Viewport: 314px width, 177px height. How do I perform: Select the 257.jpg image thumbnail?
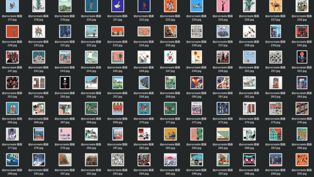[x=118, y=83]
